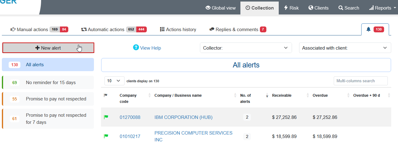
Task: Click the green flag beside IBM Corporation
Action: (x=106, y=117)
